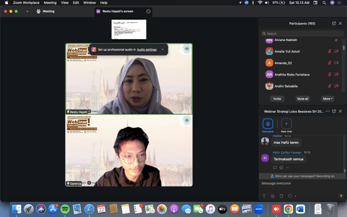Screen dimensions: 347x217
Task: Open the Meeting menu in menu bar
Action: pos(50,3)
